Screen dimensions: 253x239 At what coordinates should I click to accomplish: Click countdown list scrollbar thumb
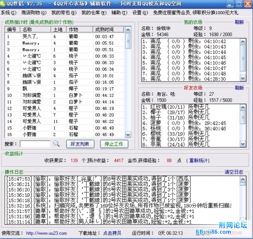pos(128,41)
